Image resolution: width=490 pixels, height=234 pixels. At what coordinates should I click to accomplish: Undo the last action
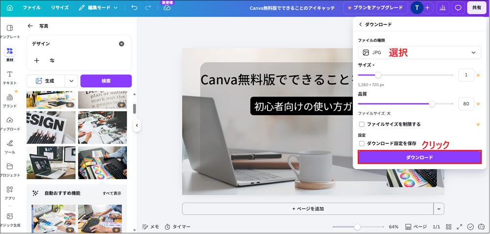[134, 8]
